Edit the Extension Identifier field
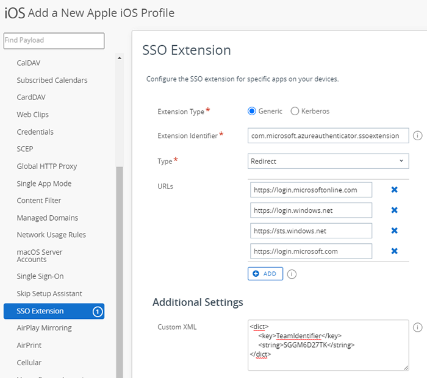 click(328, 135)
